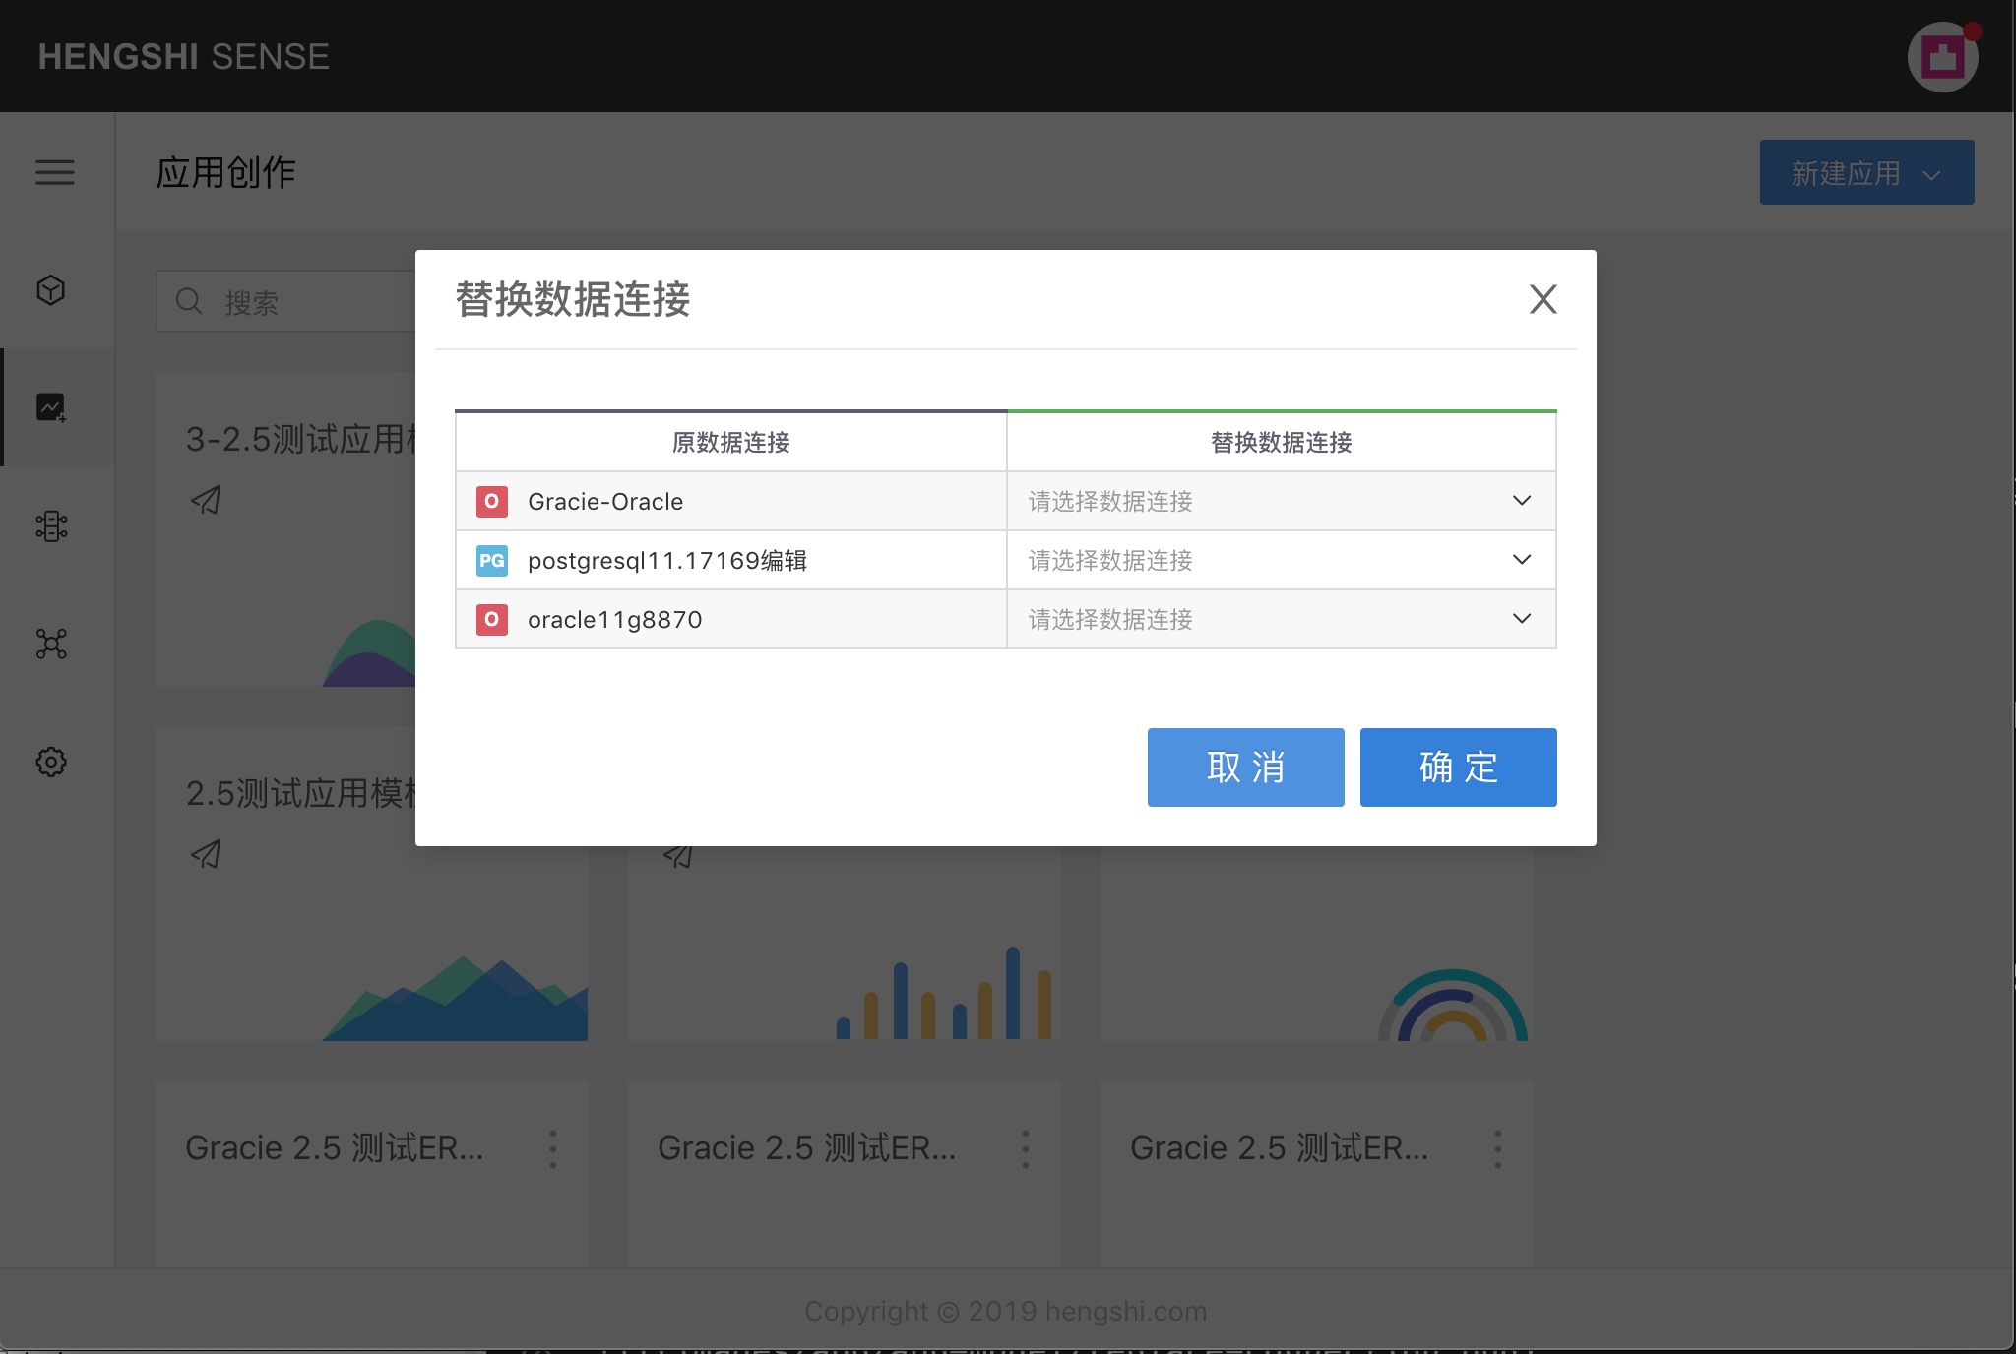
Task: Click the search magnifier icon
Action: click(x=189, y=302)
